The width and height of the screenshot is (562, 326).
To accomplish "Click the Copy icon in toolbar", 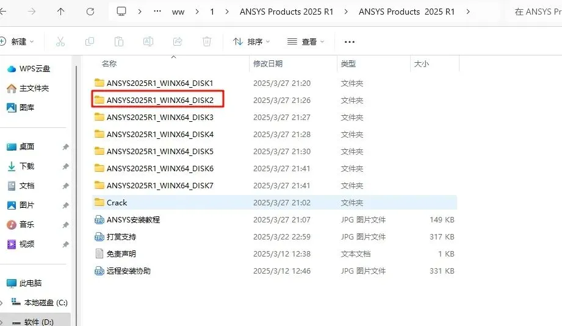I will (x=90, y=41).
